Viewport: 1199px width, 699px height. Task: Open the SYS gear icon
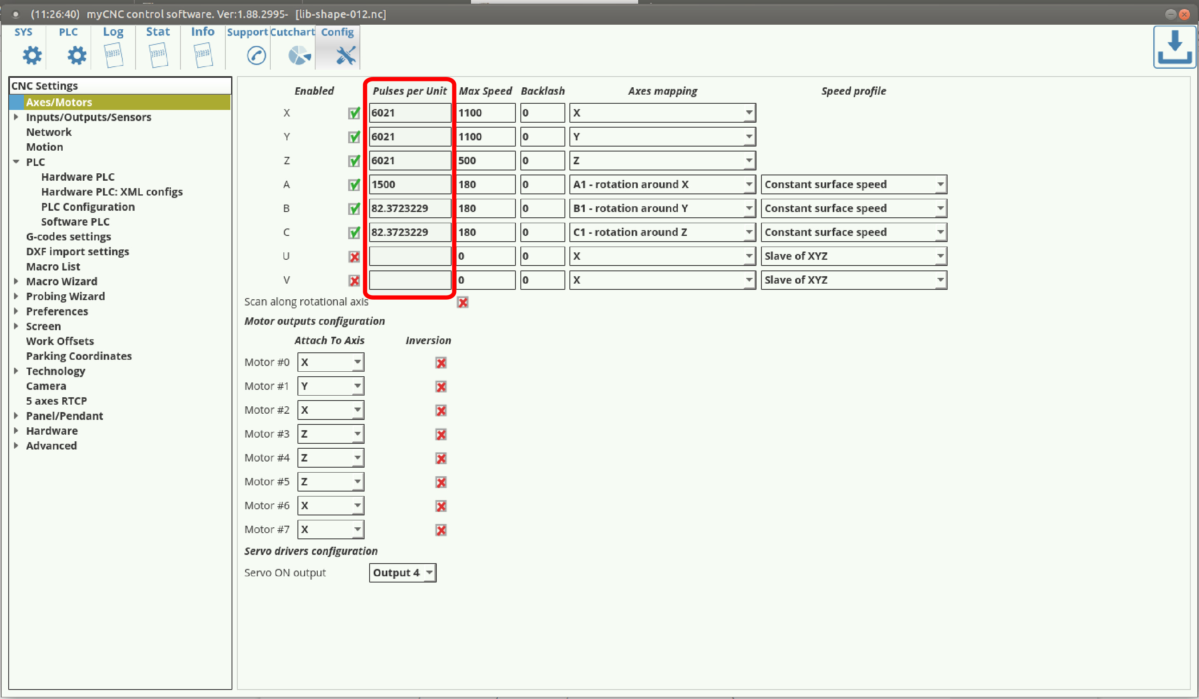[32, 55]
